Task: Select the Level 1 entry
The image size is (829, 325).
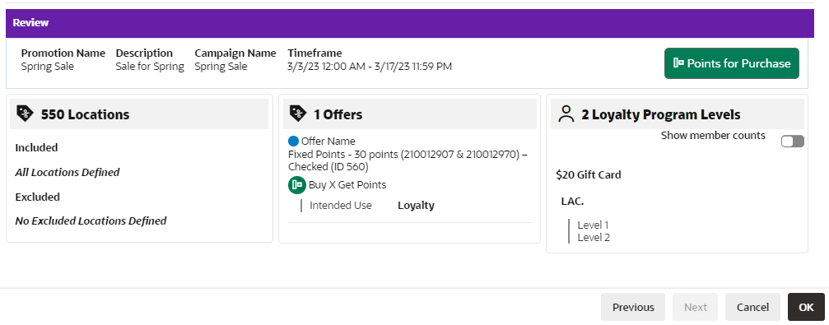Action: click(593, 225)
